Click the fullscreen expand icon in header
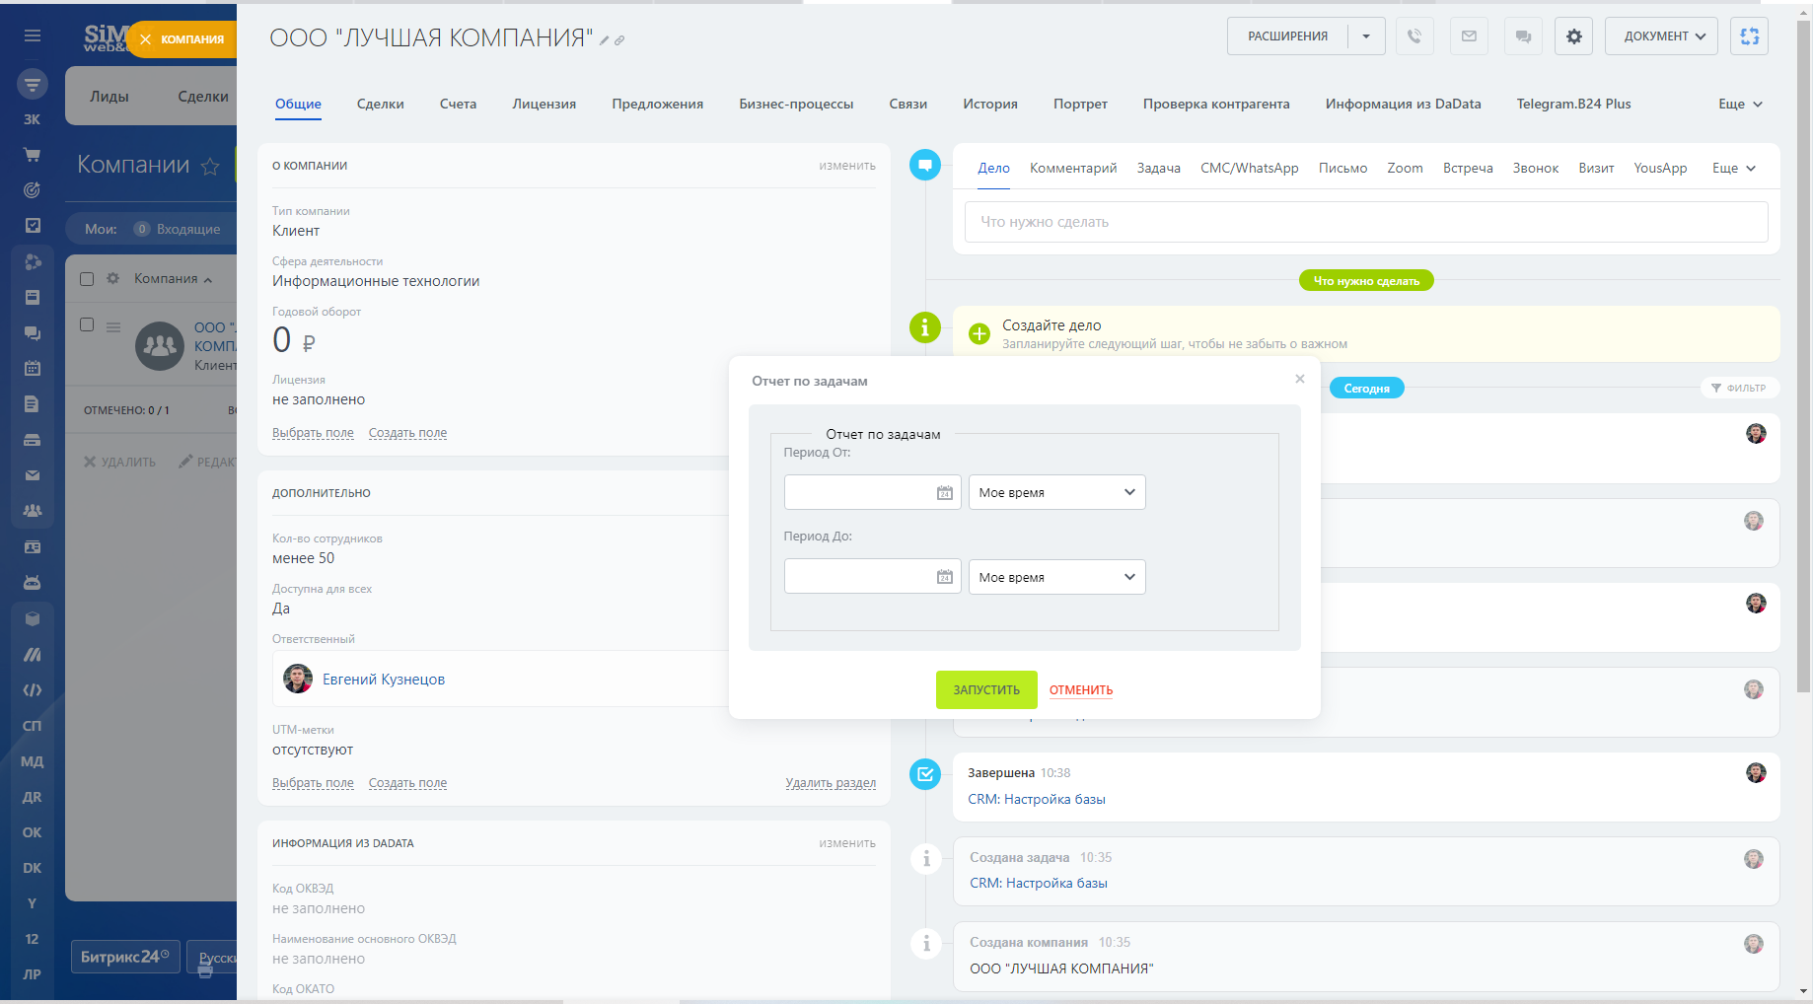The image size is (1813, 1004). [1749, 36]
